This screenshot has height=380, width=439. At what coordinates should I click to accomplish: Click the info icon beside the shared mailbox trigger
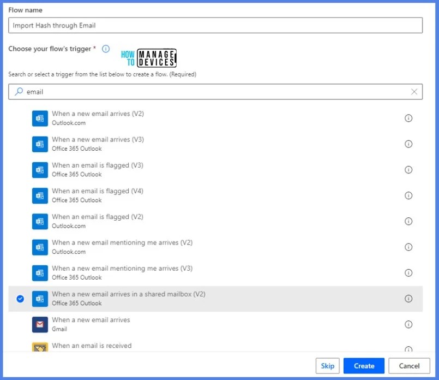pos(408,298)
